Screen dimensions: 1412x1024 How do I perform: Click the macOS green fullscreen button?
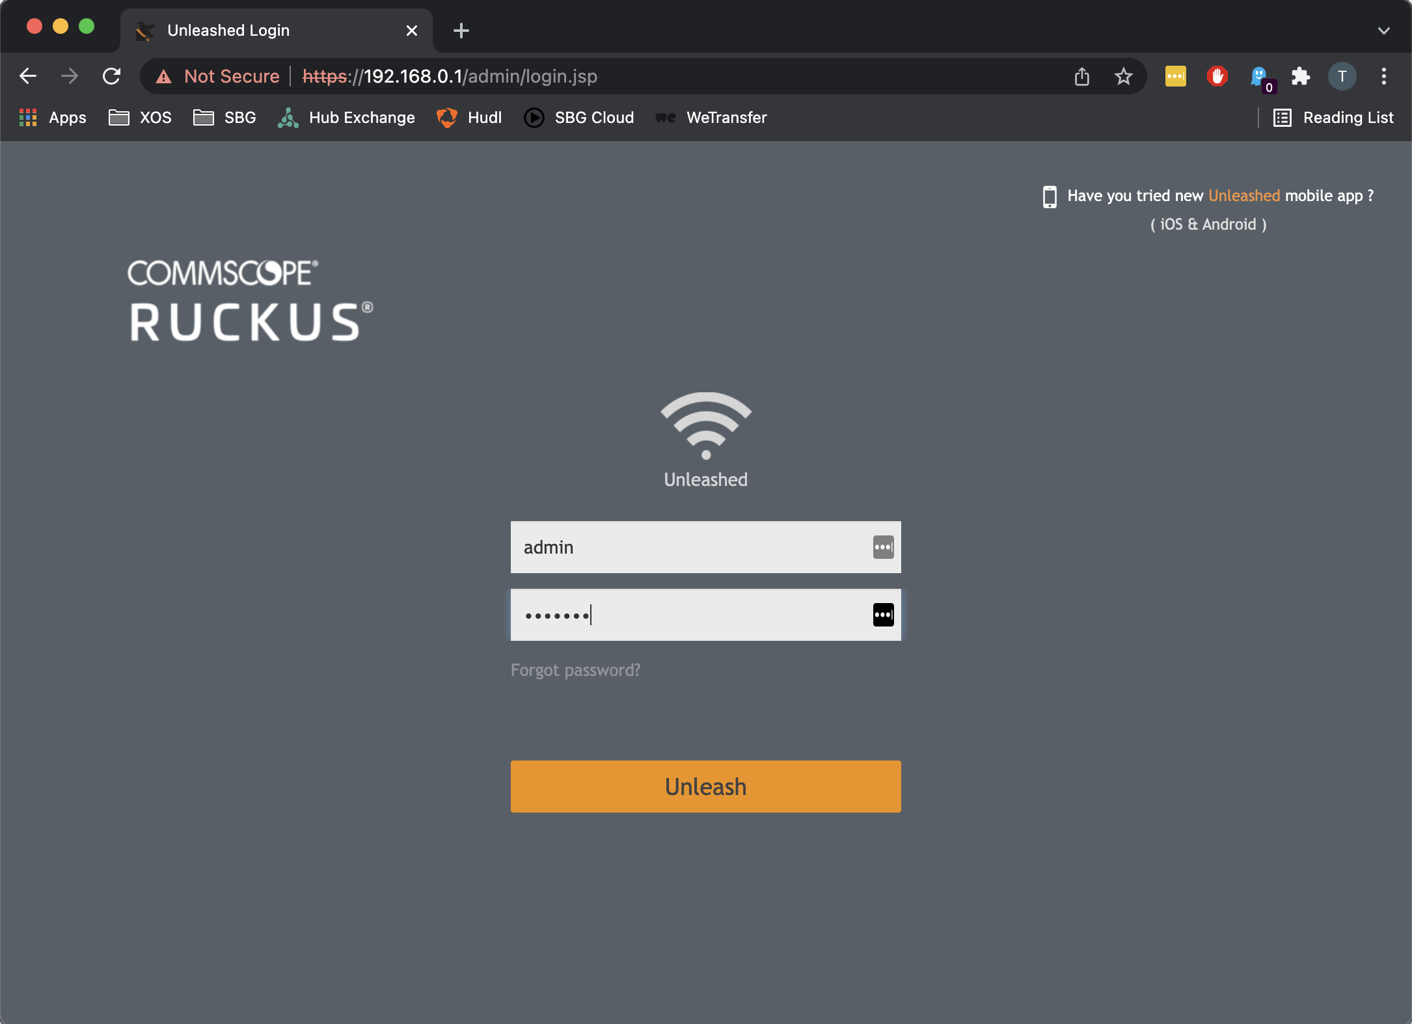[87, 26]
